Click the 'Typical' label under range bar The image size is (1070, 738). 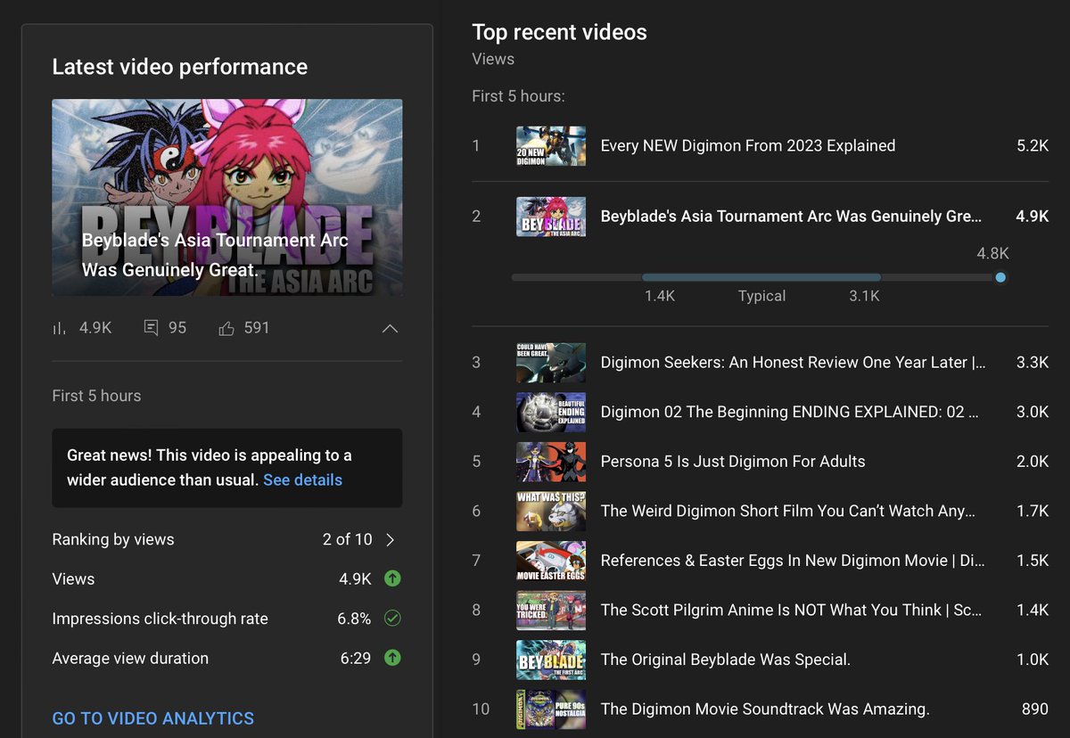(x=761, y=296)
